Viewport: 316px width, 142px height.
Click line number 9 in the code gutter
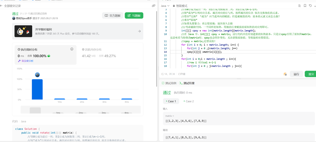[x=166, y=31]
